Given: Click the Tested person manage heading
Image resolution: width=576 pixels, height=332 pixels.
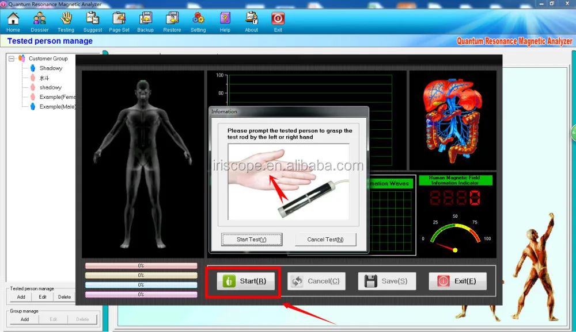Looking at the screenshot, I should (x=50, y=41).
